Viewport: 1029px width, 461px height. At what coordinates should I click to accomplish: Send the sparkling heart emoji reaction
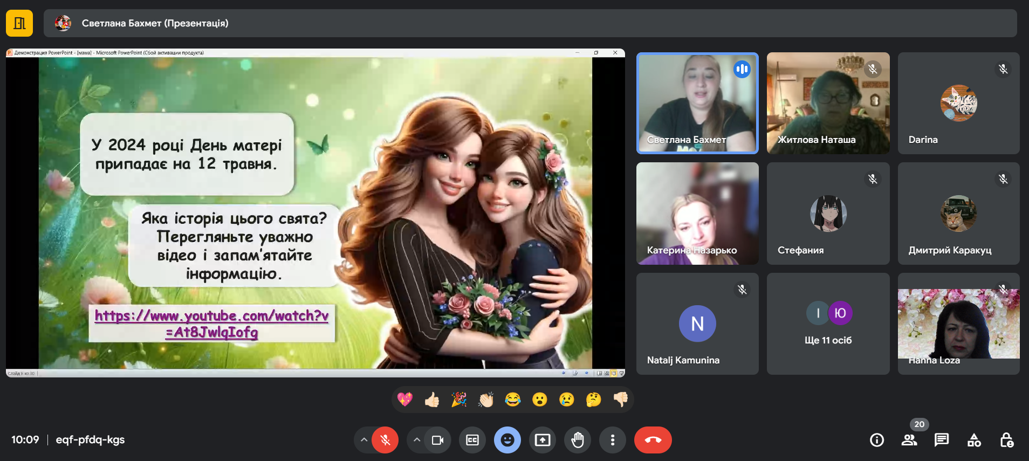coord(405,400)
